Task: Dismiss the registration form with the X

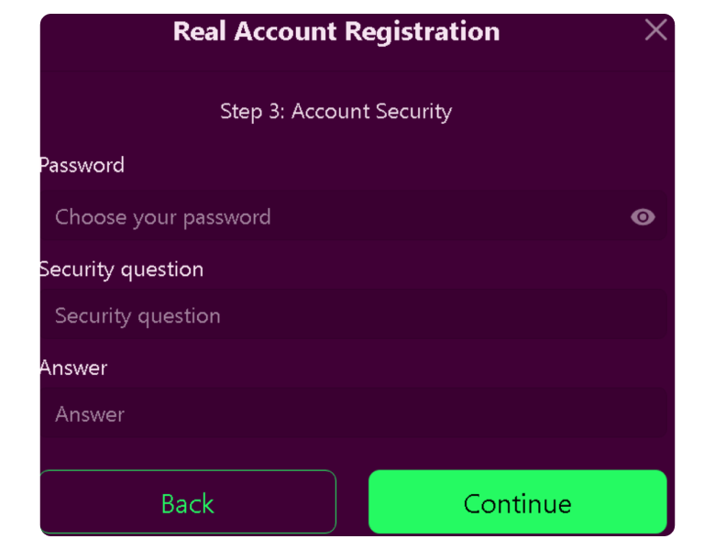Action: click(655, 30)
